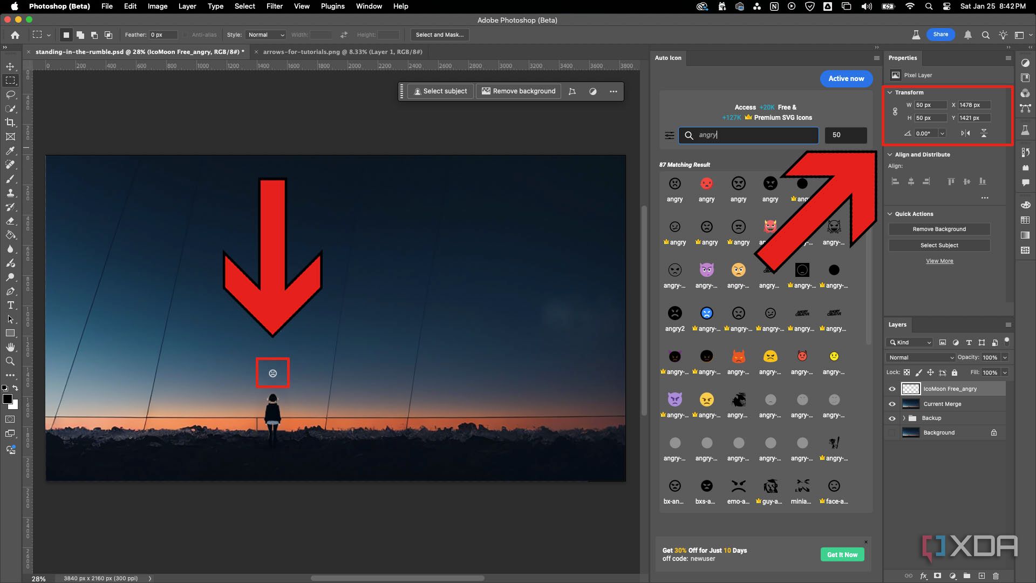Image resolution: width=1036 pixels, height=583 pixels.
Task: Select the Lasso tool
Action: (10, 94)
